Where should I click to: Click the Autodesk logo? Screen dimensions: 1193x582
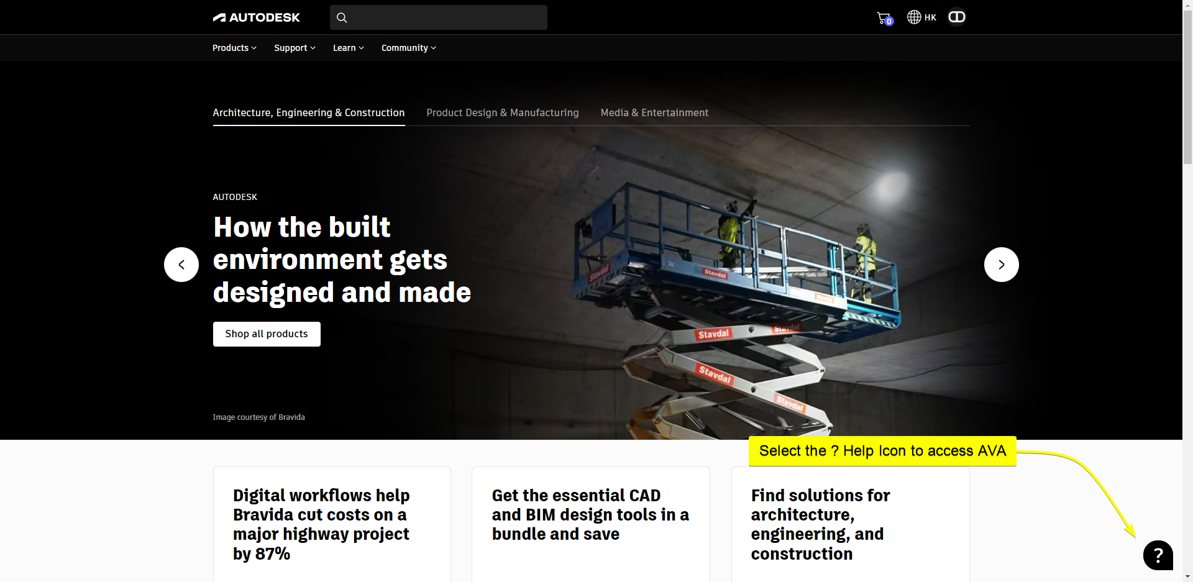pyautogui.click(x=256, y=17)
